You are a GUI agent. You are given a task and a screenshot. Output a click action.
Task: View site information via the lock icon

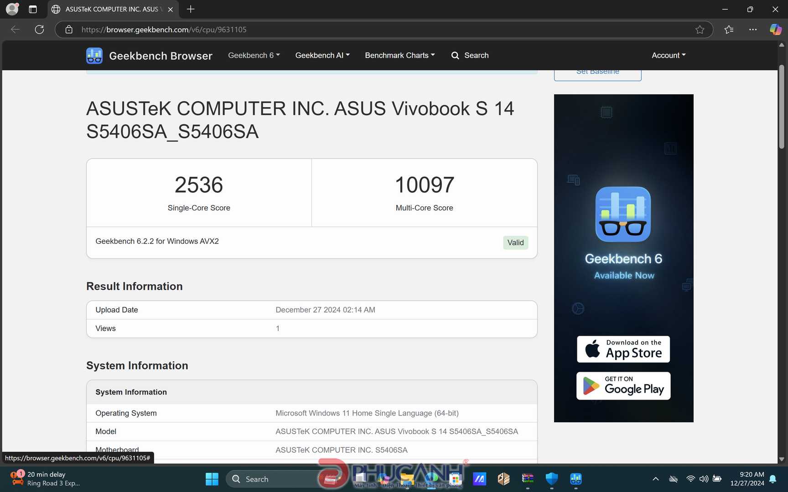tap(69, 30)
